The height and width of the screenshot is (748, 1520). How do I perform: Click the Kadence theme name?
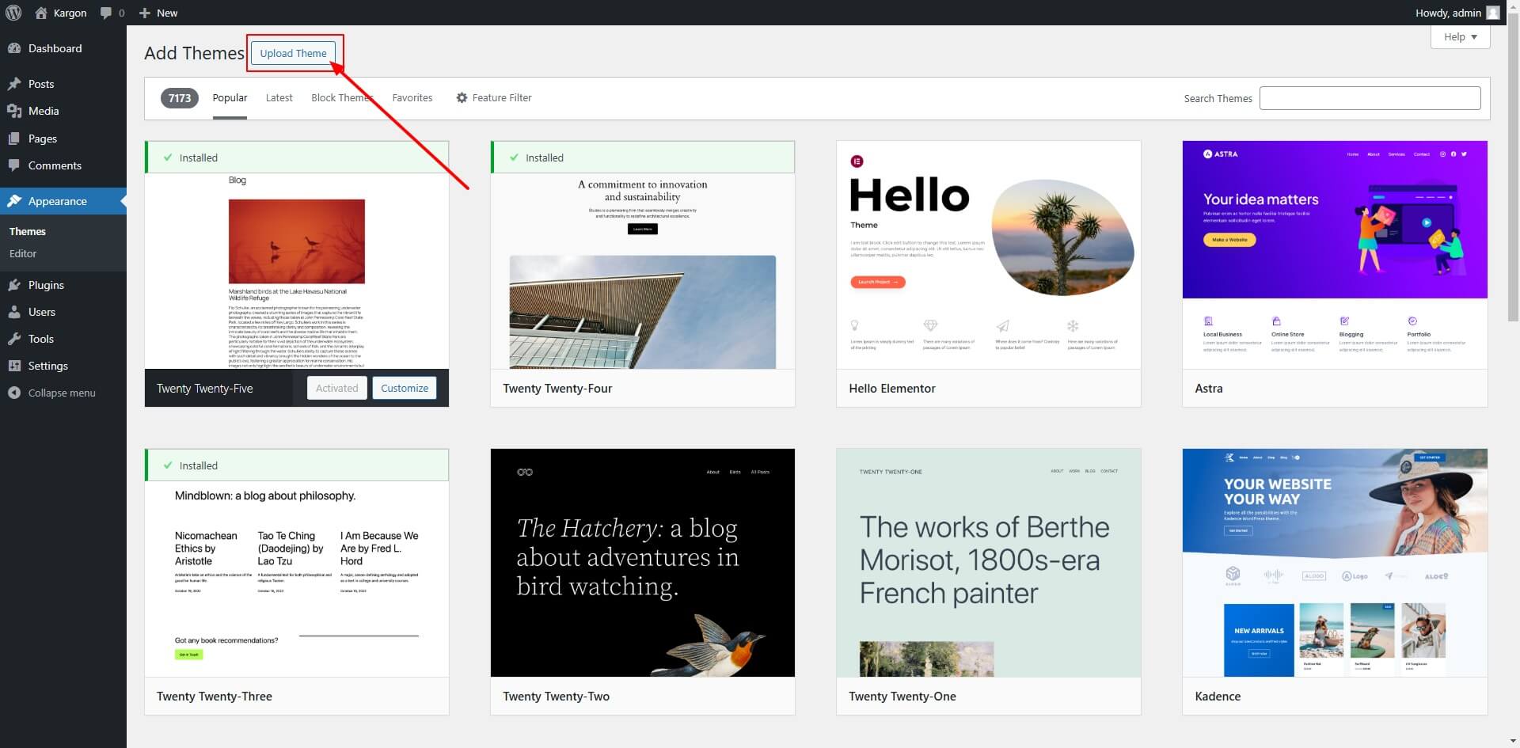pyautogui.click(x=1218, y=697)
